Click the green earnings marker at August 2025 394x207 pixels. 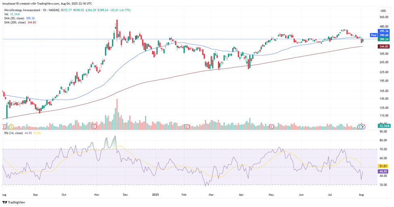(360, 127)
